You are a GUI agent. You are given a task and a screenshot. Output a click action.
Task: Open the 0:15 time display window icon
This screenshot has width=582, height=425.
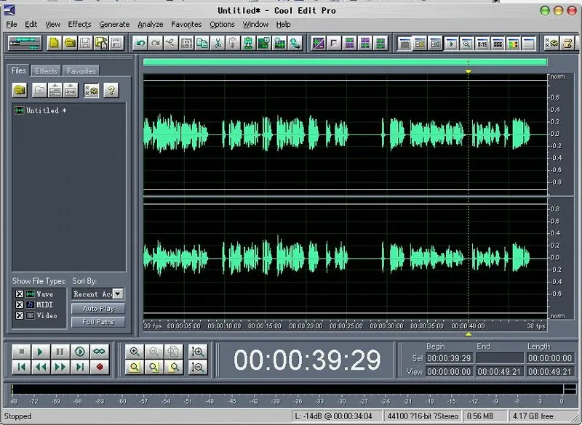(482, 44)
